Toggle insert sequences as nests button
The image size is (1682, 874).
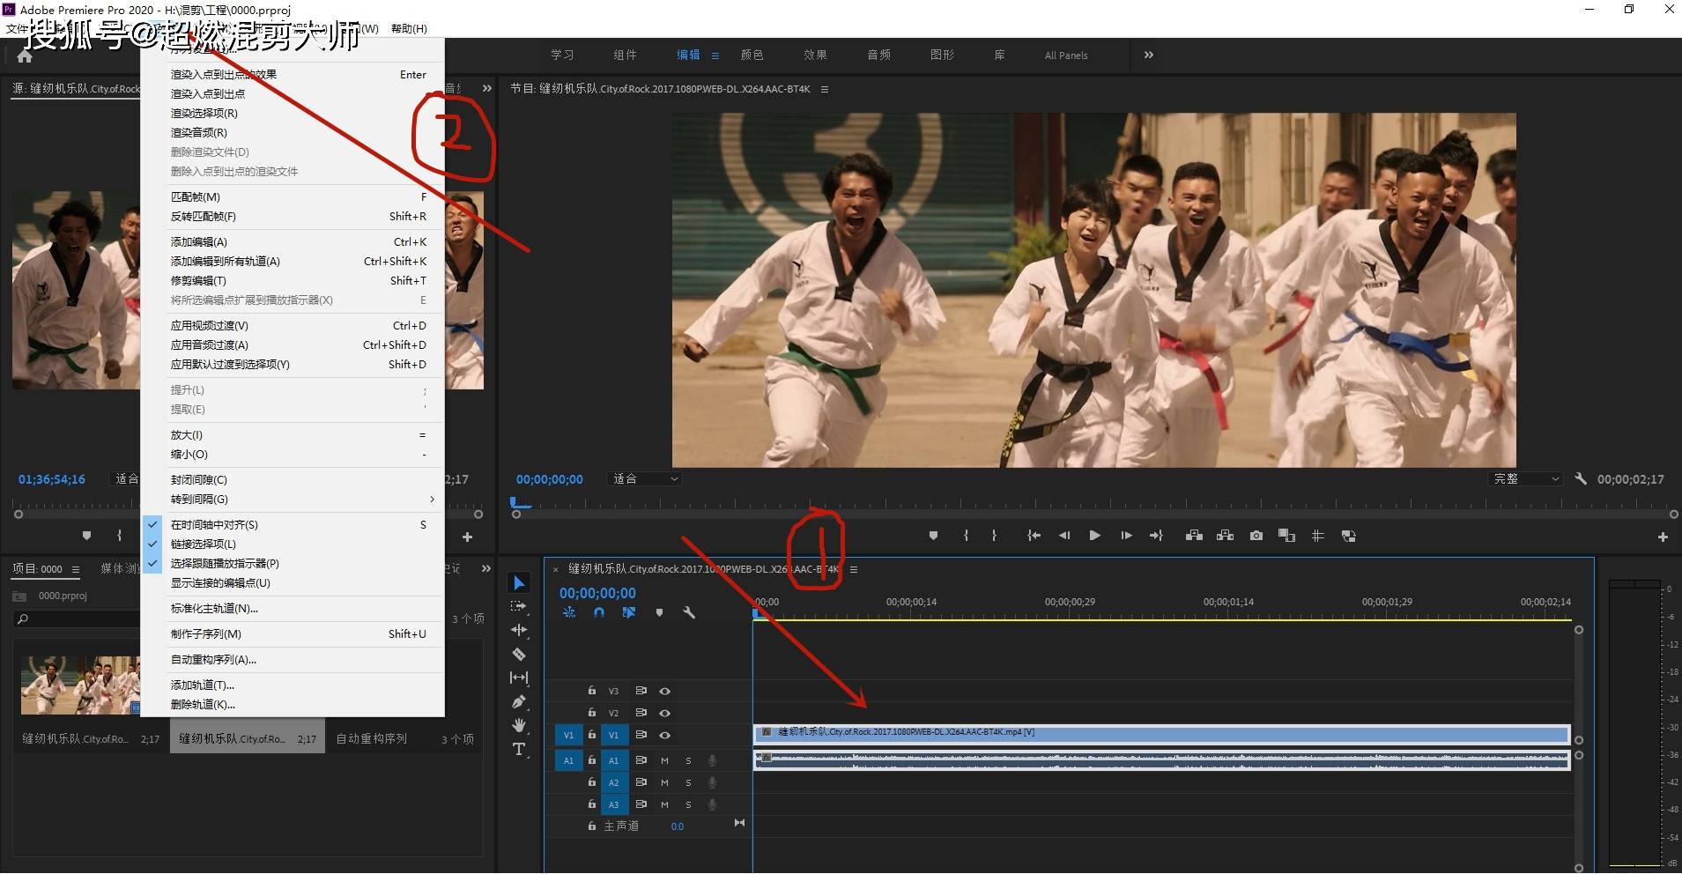(x=569, y=612)
